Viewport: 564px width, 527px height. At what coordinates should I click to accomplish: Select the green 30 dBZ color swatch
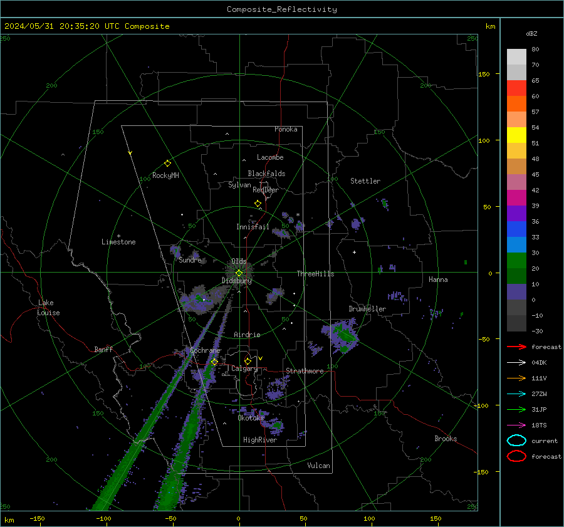(x=516, y=261)
